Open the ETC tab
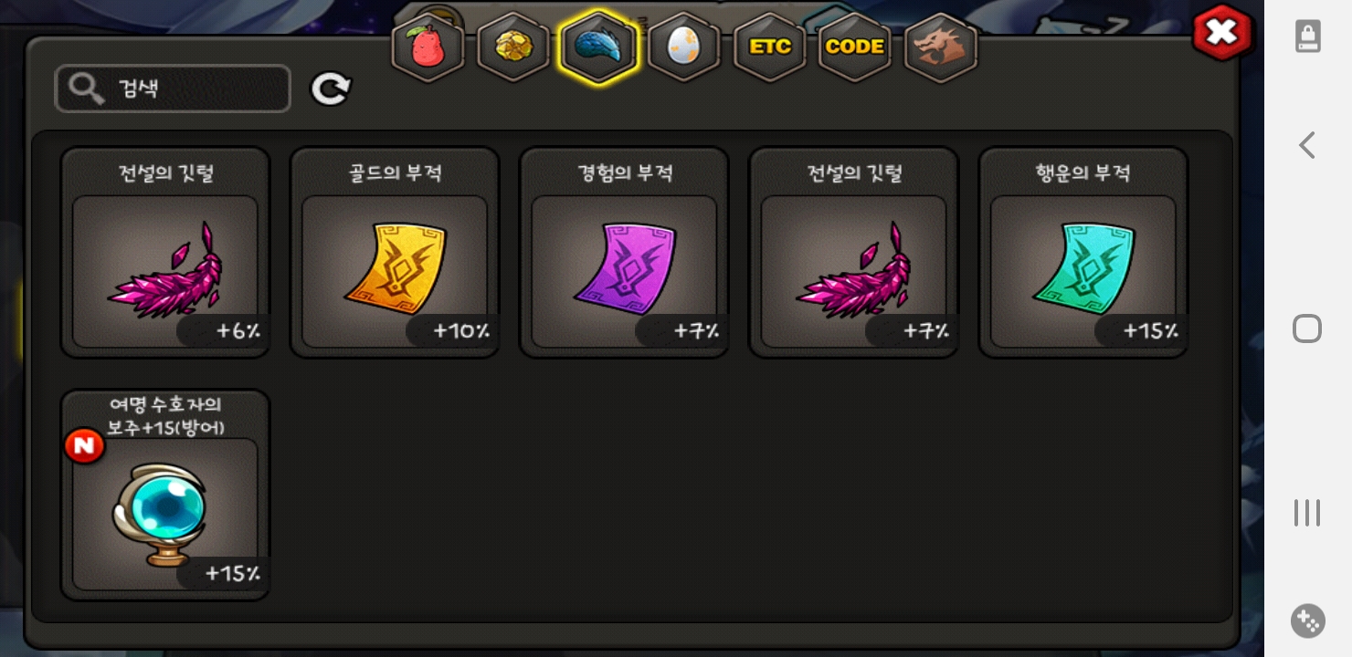1352x657 pixels. click(769, 47)
